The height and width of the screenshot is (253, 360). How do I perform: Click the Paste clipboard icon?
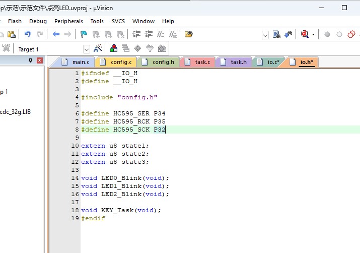tap(11, 34)
